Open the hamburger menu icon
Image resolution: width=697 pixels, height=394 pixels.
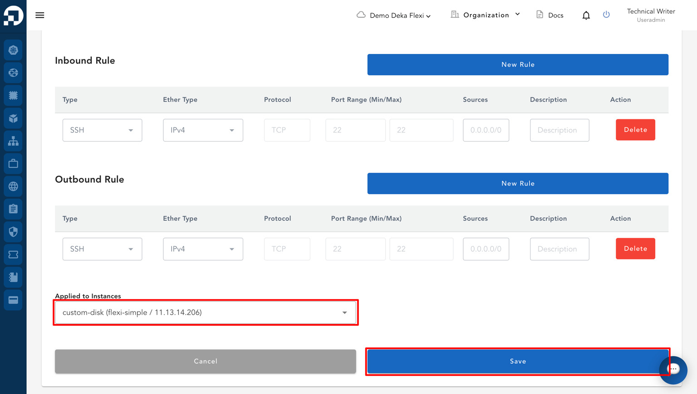(40, 15)
